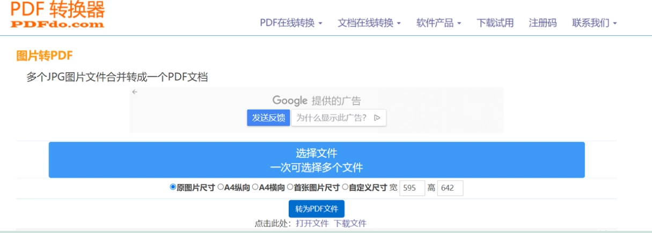Choose 首张图片尺寸 radio option
The width and height of the screenshot is (652, 233).
coord(290,187)
